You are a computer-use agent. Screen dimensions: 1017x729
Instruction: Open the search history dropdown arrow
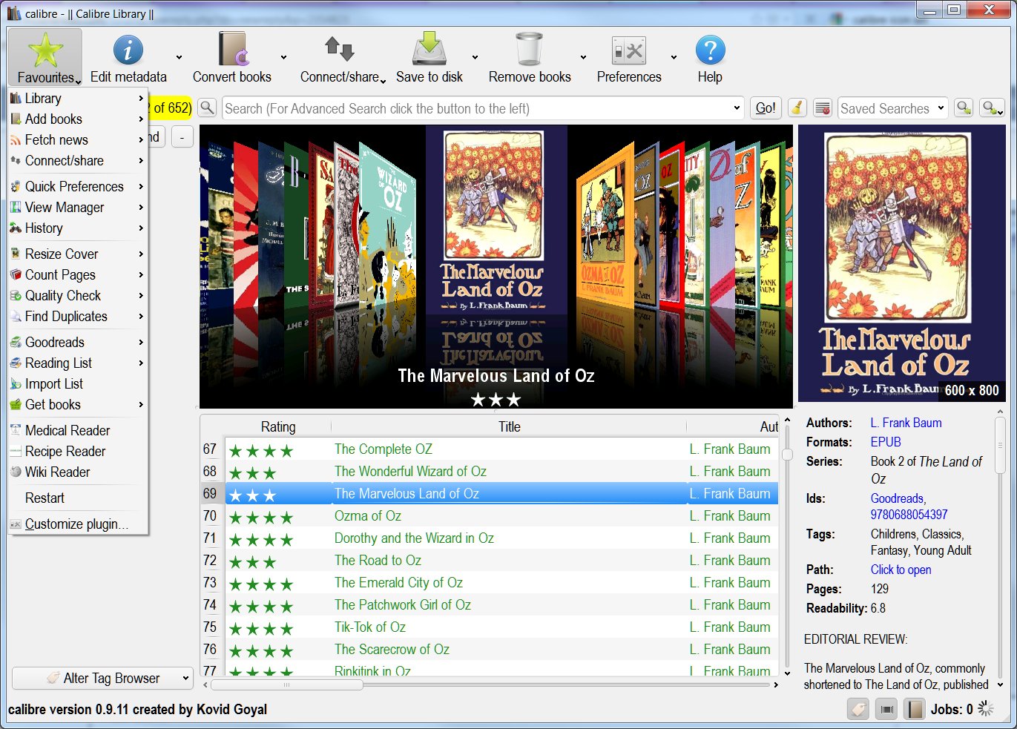737,108
